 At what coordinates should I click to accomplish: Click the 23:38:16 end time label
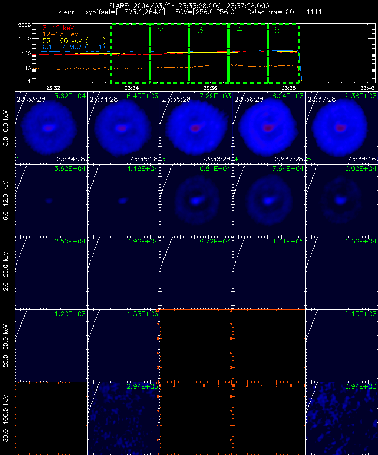[x=362, y=159]
